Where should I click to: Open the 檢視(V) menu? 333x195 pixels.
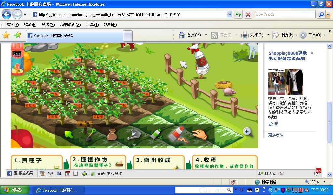click(x=48, y=25)
